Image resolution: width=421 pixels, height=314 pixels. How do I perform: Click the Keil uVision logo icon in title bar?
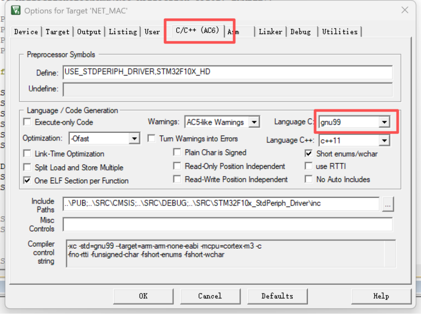[16, 10]
